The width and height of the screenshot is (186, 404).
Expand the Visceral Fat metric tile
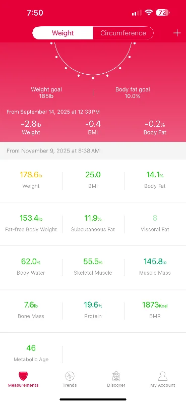tap(155, 223)
